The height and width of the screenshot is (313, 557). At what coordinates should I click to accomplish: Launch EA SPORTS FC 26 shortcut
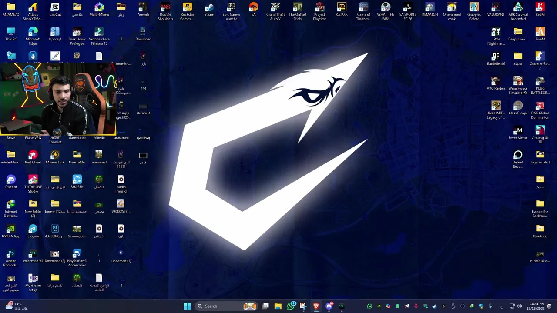pyautogui.click(x=408, y=11)
